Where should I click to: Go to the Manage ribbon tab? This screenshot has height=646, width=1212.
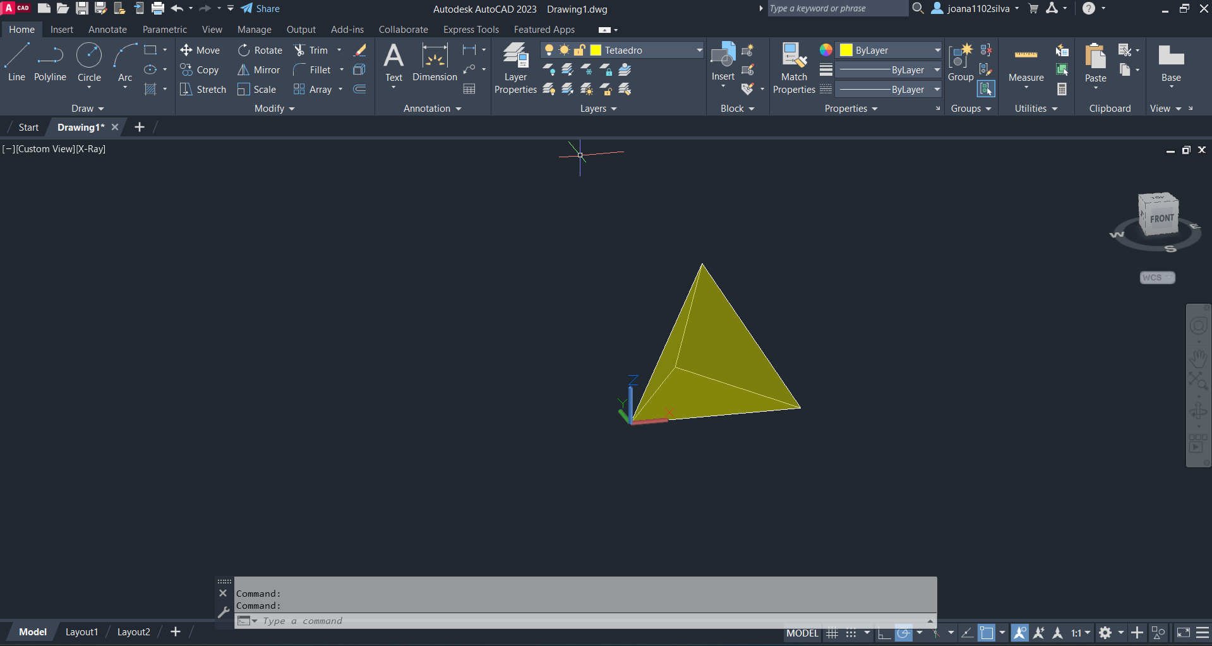click(x=254, y=29)
